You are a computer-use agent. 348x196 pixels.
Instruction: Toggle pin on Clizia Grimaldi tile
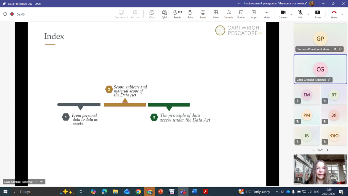pyautogui.click(x=329, y=80)
